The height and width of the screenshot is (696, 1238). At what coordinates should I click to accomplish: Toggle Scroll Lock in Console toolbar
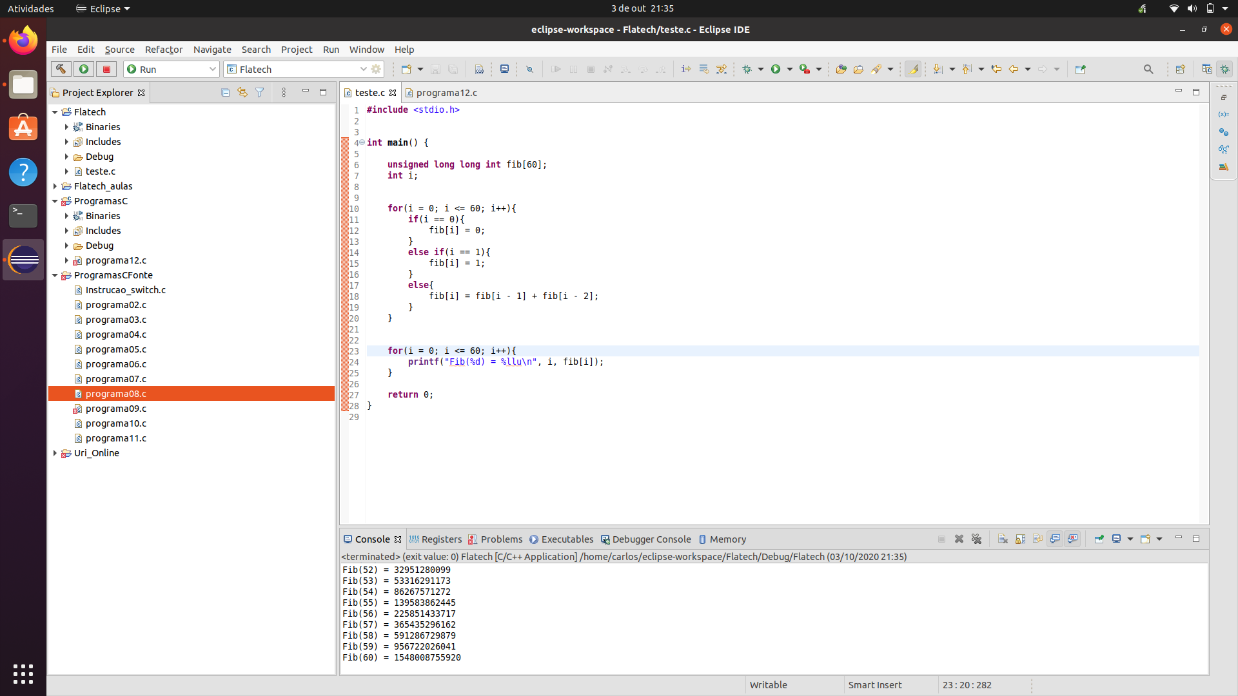1020,539
